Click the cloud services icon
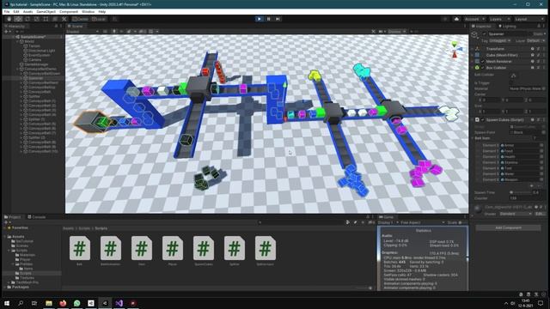The width and height of the screenshot is (550, 309). pos(456,19)
